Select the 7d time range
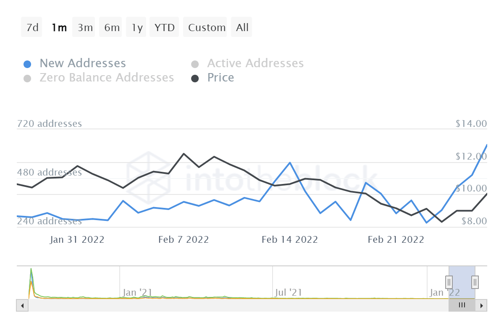 [32, 28]
